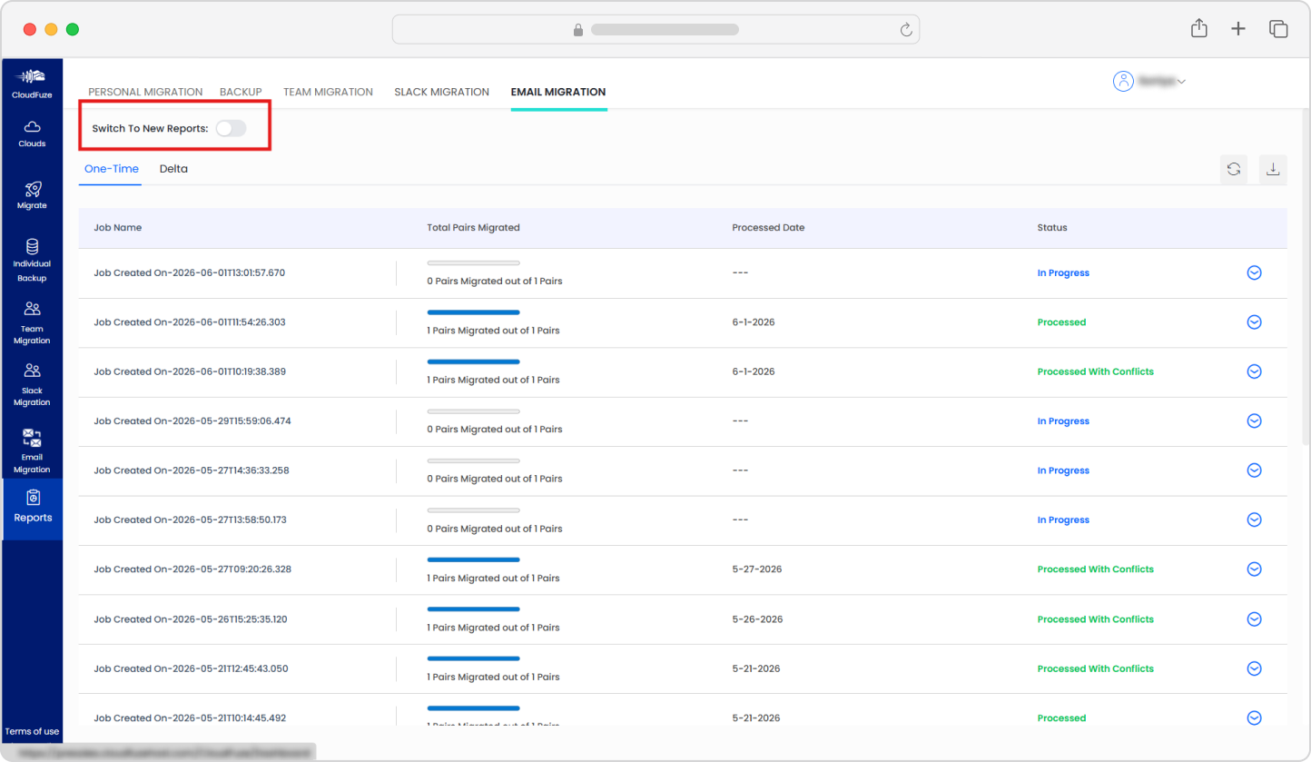Click progress bar of 2026-05-27T09:20:26.328 job

pos(474,559)
